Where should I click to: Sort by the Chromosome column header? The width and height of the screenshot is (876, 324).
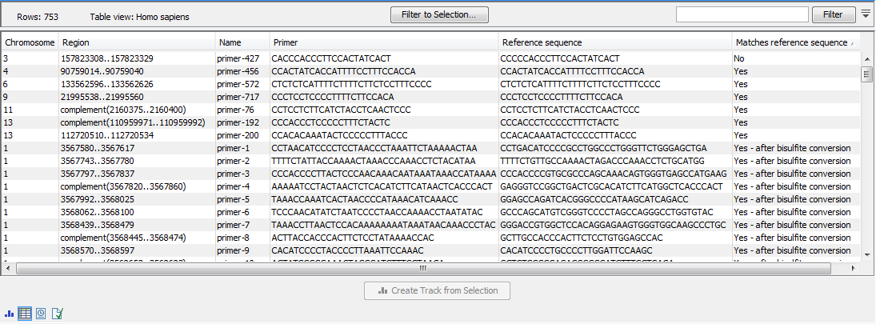[x=30, y=42]
